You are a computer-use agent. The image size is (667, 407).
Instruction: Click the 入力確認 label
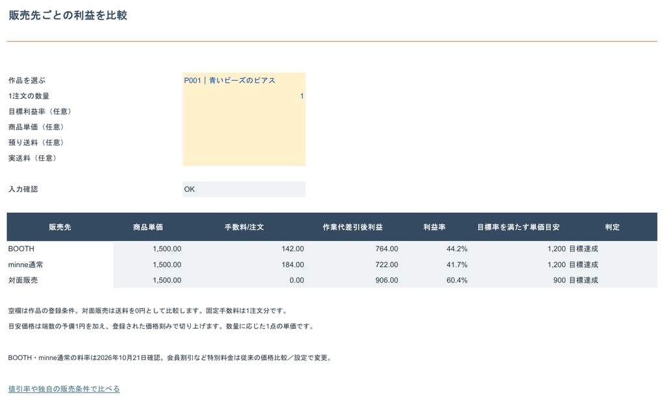pos(23,189)
